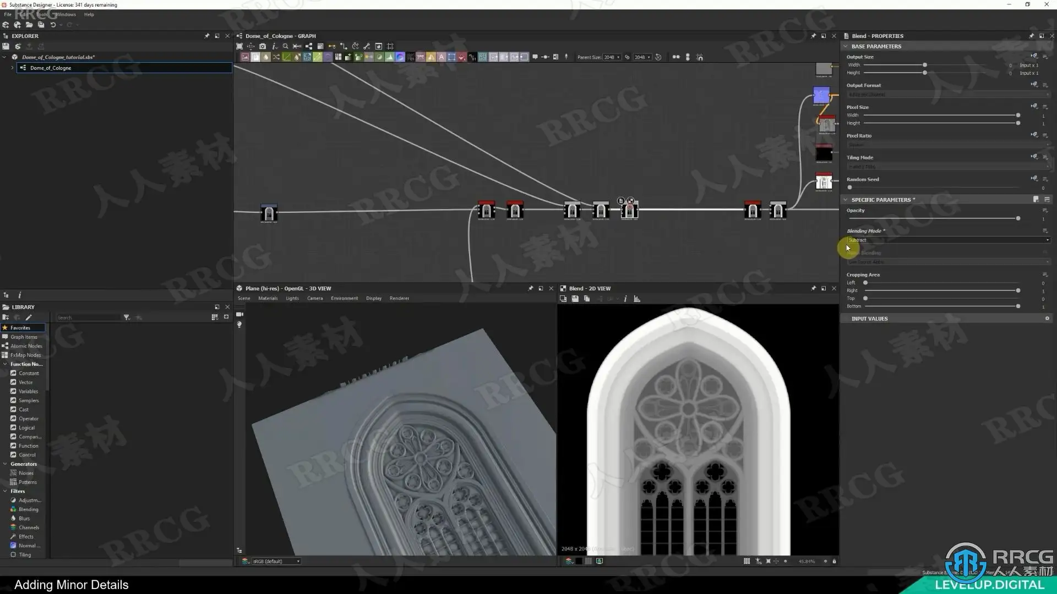The width and height of the screenshot is (1057, 594).
Task: Add a Bitmap node from the node shelf
Action: tap(245, 57)
